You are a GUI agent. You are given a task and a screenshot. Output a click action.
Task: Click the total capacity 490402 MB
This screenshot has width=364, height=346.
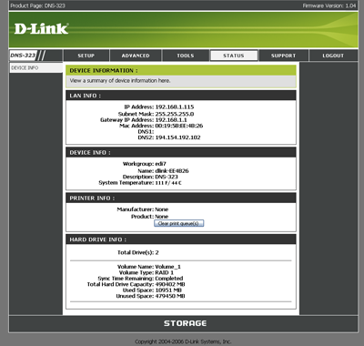point(170,284)
